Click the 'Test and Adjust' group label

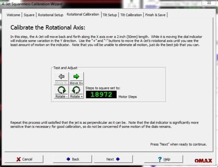pos(65,68)
